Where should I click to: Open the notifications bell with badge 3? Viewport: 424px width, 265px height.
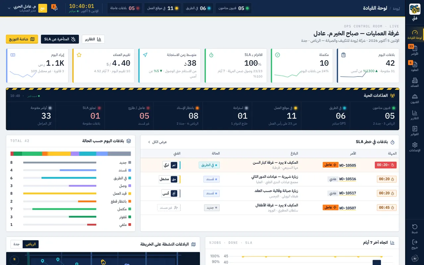point(55,8)
